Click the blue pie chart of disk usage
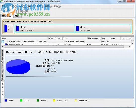The width and height of the screenshot is (136, 108). coord(18,67)
